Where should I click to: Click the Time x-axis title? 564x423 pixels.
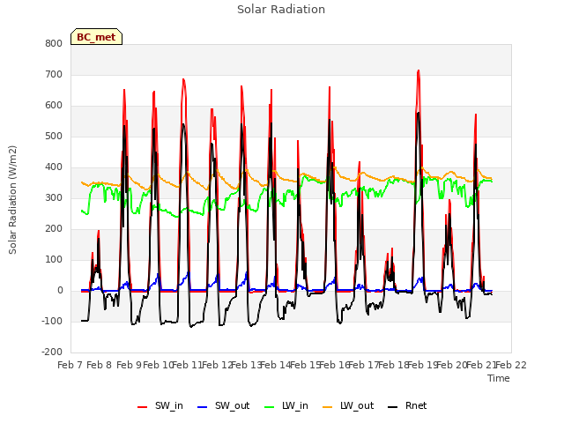499,378
